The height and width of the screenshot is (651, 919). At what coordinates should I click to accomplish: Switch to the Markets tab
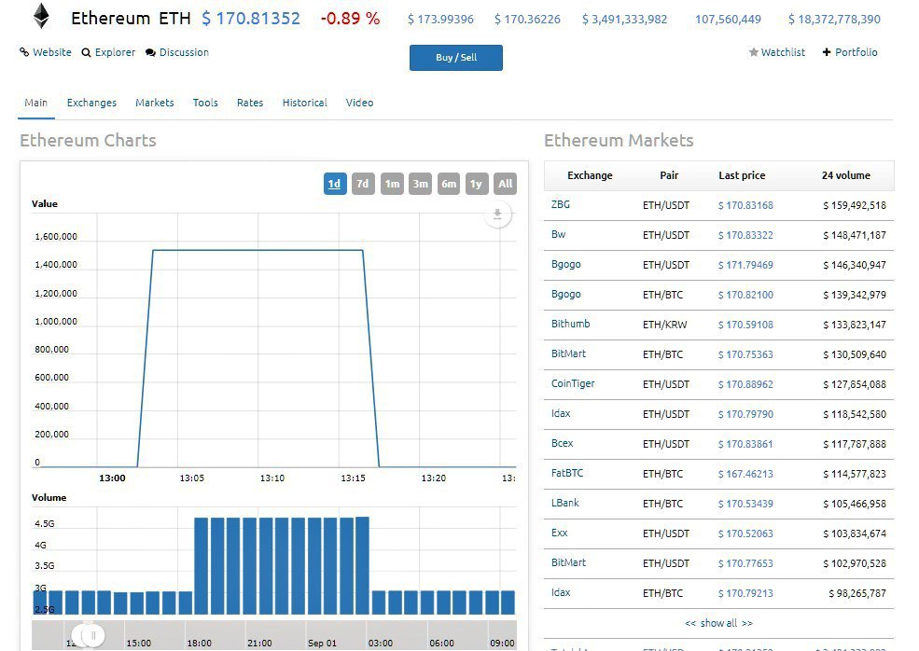click(155, 103)
